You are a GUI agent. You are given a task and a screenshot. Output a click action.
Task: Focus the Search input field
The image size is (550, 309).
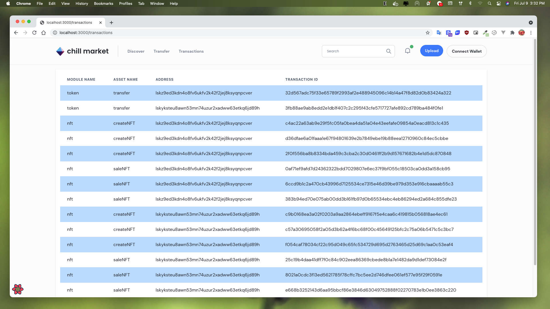(354, 51)
